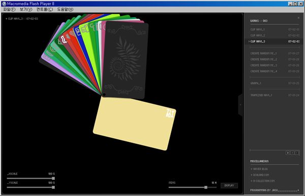305x196 pixels.
Task: Click the _XSCALE value 100 S
Action: click(51, 174)
